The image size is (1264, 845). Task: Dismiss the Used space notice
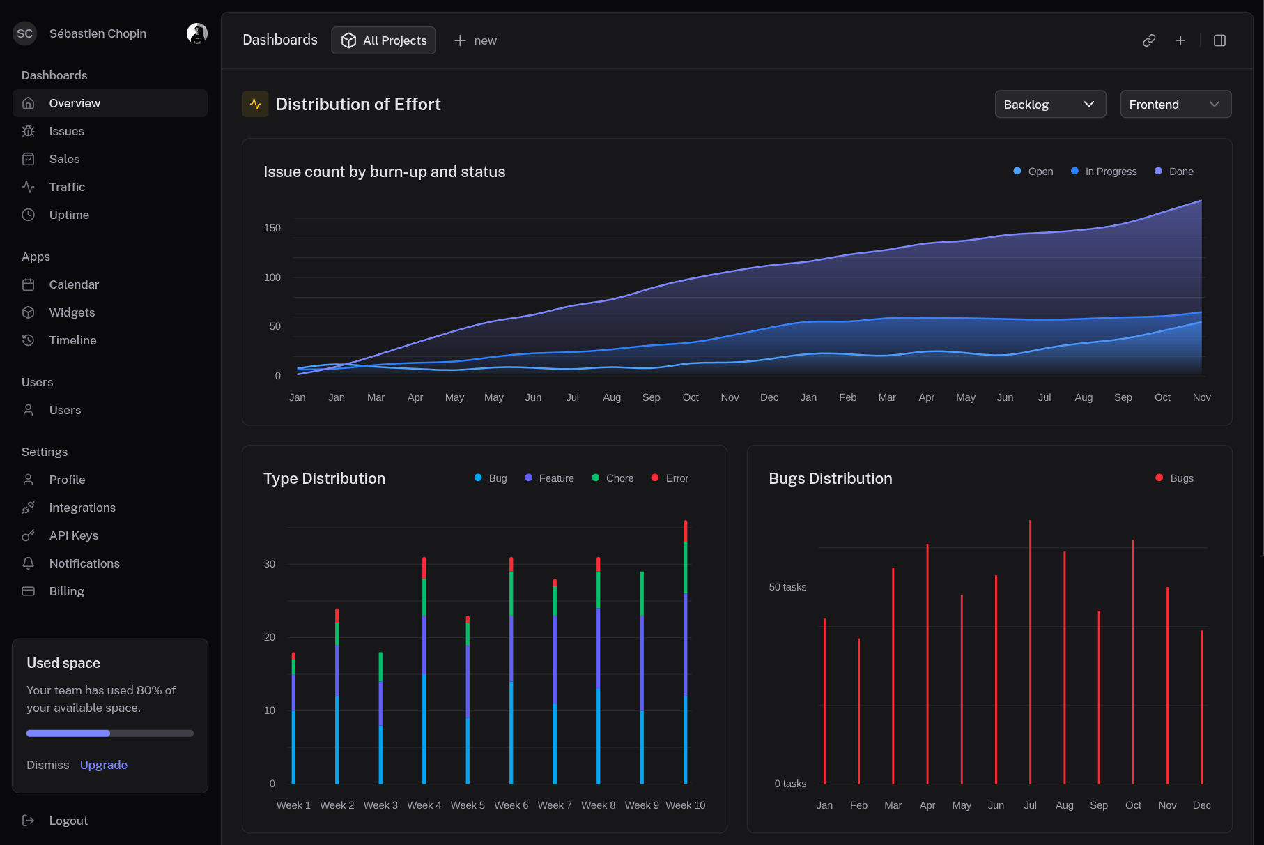pyautogui.click(x=48, y=765)
